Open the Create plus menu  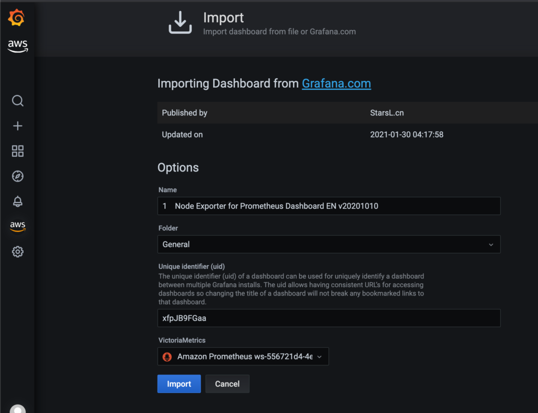point(17,126)
